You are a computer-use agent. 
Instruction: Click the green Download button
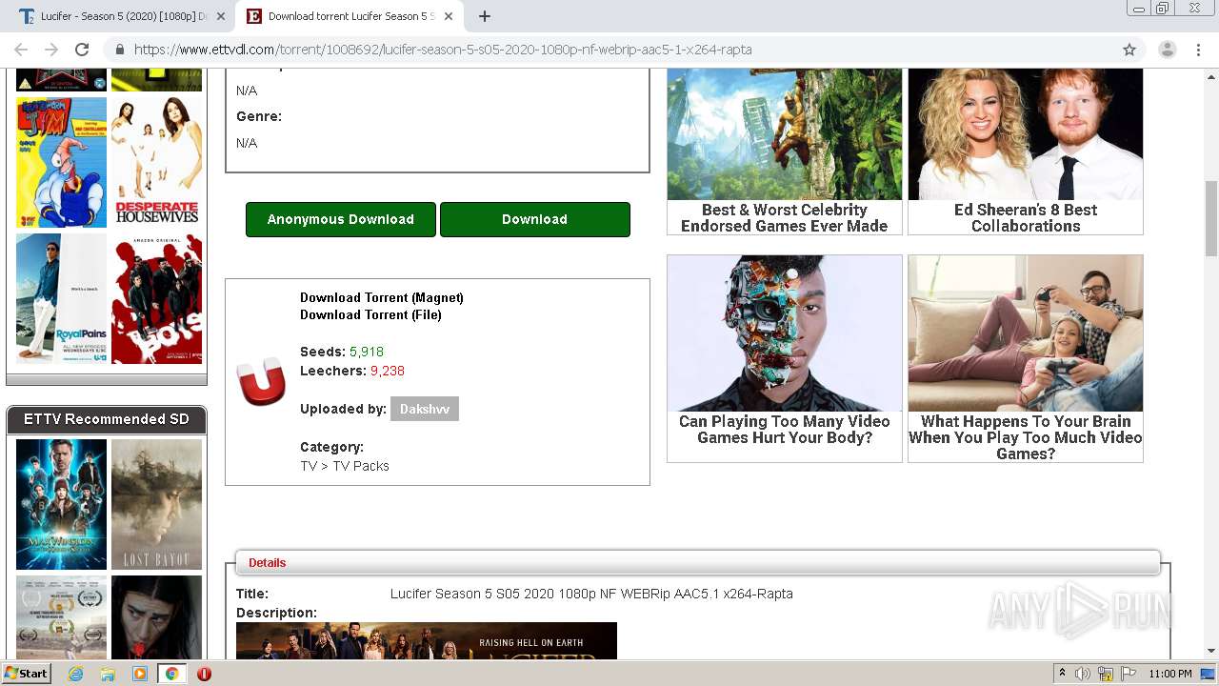tap(534, 219)
